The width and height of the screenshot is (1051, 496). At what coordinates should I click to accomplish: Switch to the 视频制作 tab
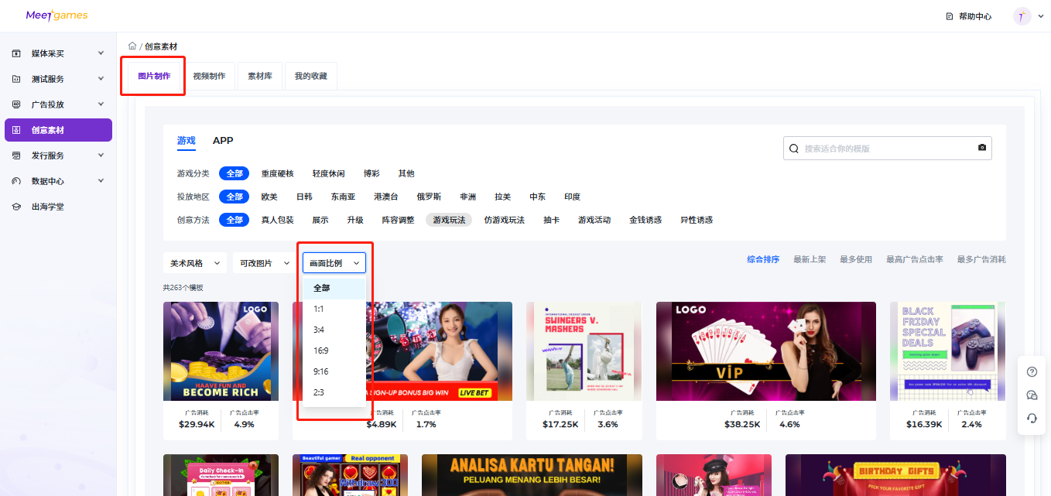[x=210, y=76]
